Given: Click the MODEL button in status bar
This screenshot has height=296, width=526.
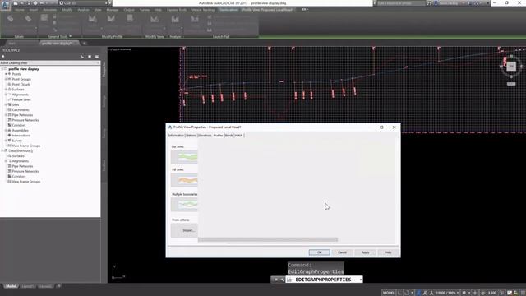Looking at the screenshot, I should [389, 293].
